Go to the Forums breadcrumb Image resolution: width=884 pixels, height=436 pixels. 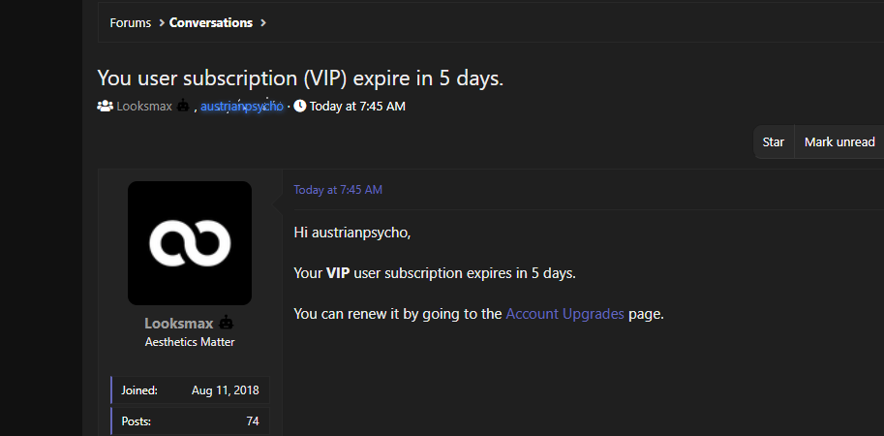coord(130,22)
